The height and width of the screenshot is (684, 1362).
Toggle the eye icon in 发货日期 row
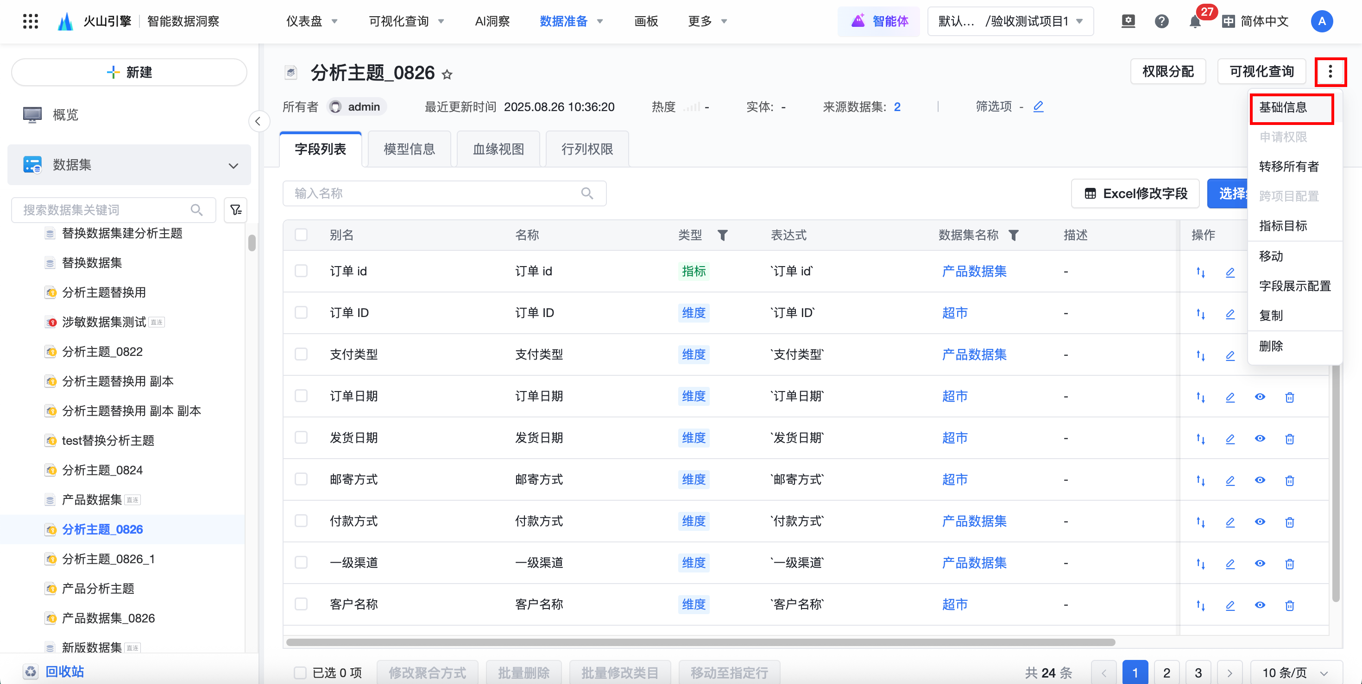click(x=1260, y=438)
